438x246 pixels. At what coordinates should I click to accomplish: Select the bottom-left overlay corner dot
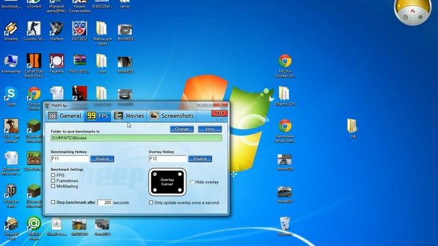coord(155,190)
